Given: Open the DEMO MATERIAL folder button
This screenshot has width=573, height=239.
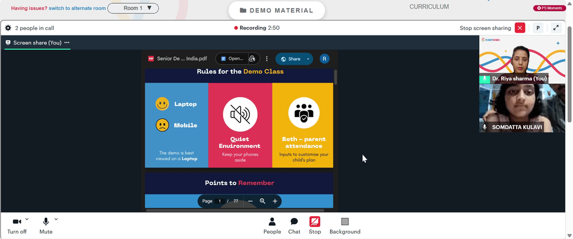Looking at the screenshot, I should 277,10.
